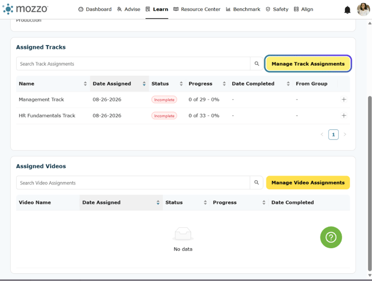Select the Learn navigation tab
The width and height of the screenshot is (372, 281).
coord(157,9)
